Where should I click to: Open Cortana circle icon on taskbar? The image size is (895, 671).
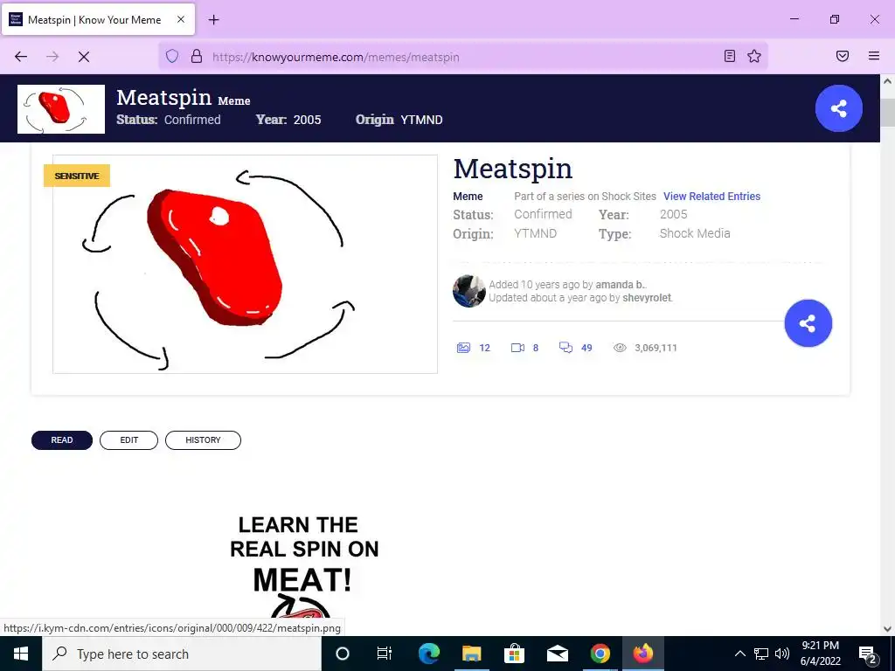click(343, 654)
